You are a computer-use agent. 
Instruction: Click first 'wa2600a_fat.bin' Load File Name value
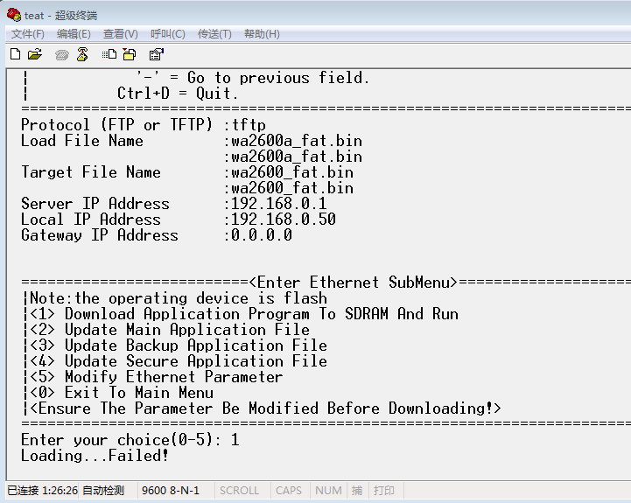tap(297, 141)
